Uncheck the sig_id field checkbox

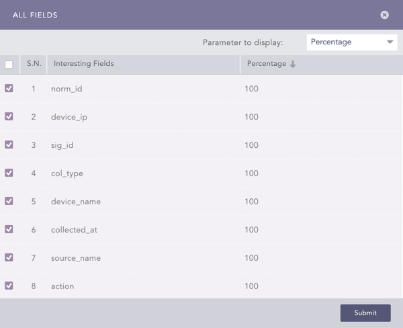point(9,145)
